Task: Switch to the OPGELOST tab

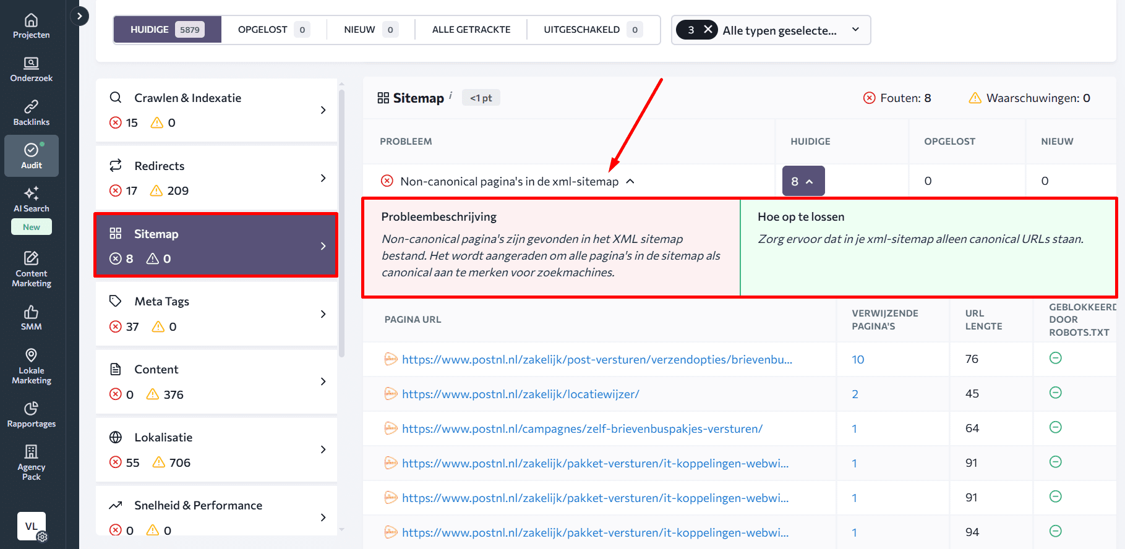Action: (274, 30)
